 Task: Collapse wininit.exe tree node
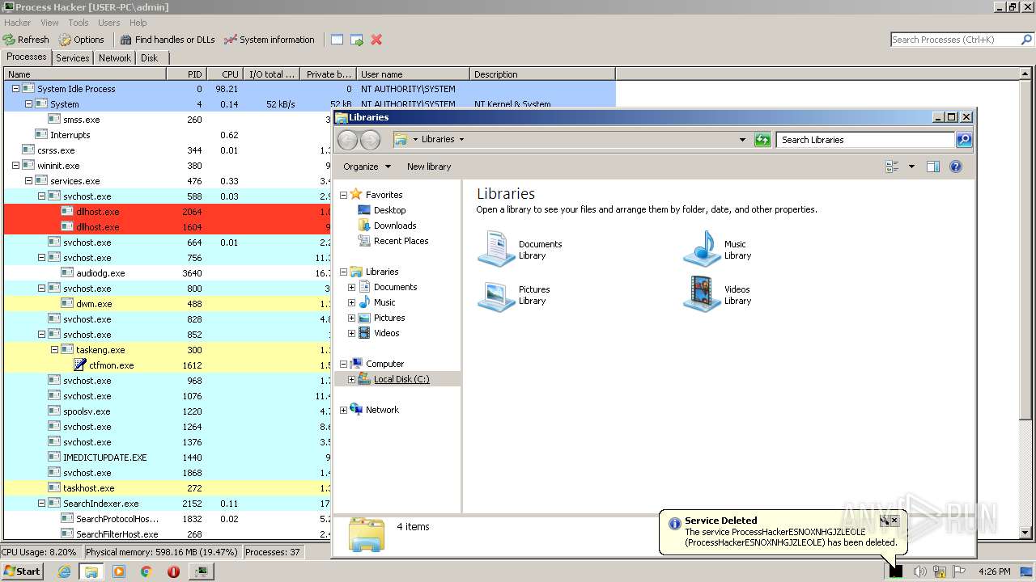[x=15, y=166]
